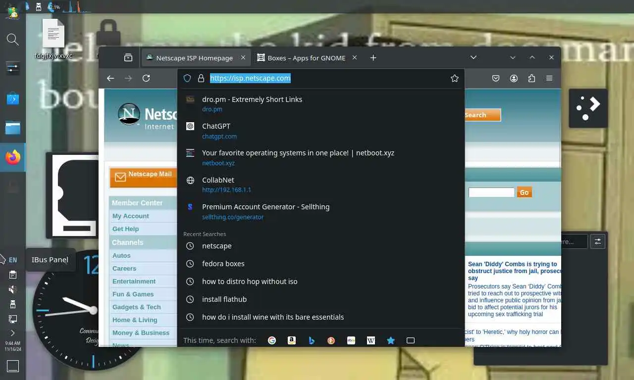634x380 pixels.
Task: Open the clipboard tray icon
Action: tap(13, 275)
